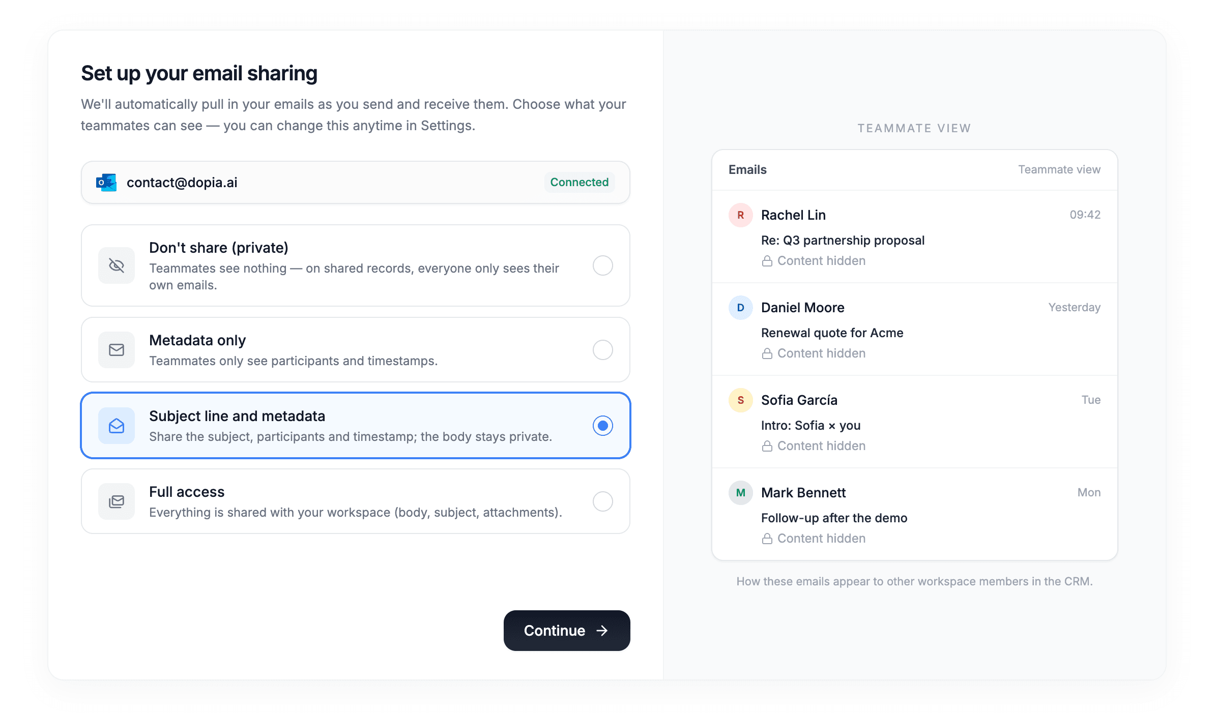Viewport: 1215px width, 713px height.
Task: Open the Intro: Sofia × you email
Action: pos(915,422)
